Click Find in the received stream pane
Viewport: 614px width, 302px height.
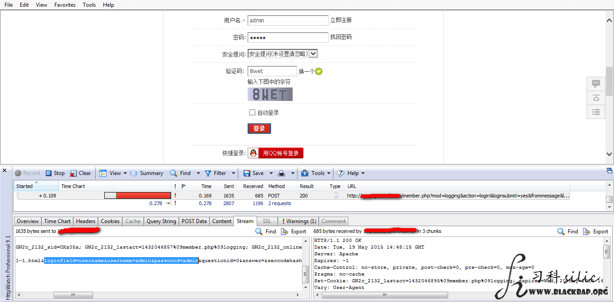tap(568, 232)
